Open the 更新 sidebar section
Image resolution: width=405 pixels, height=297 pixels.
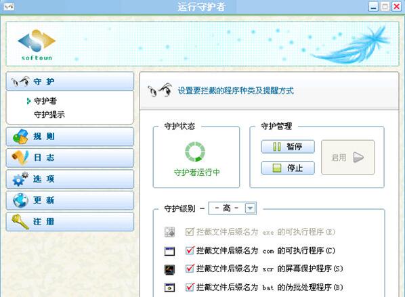[x=70, y=200]
